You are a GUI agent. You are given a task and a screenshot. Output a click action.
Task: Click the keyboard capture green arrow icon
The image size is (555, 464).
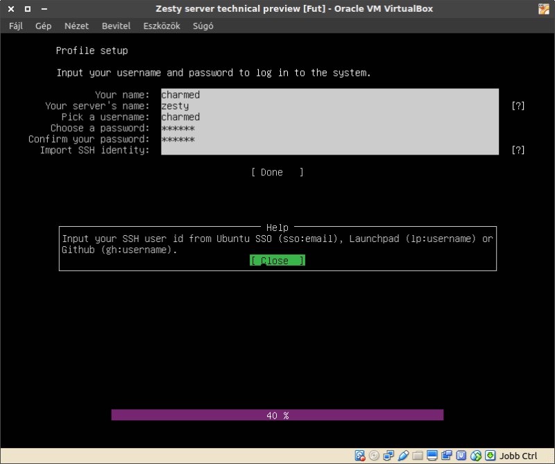click(490, 456)
